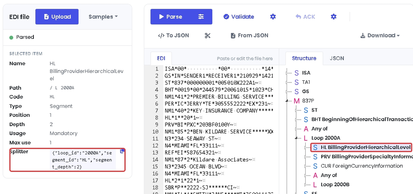Switch to the Structure tab
This screenshot has height=194, width=413.
pos(304,58)
